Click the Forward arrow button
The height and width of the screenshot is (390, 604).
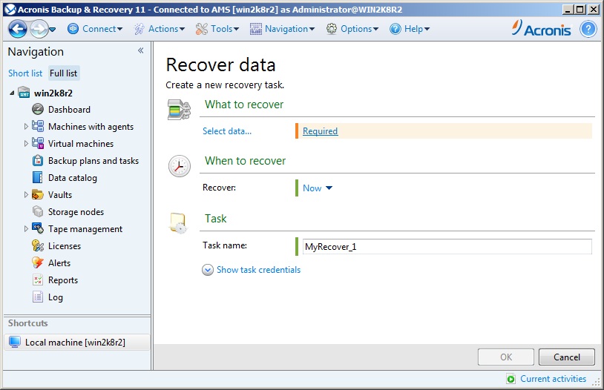click(39, 29)
